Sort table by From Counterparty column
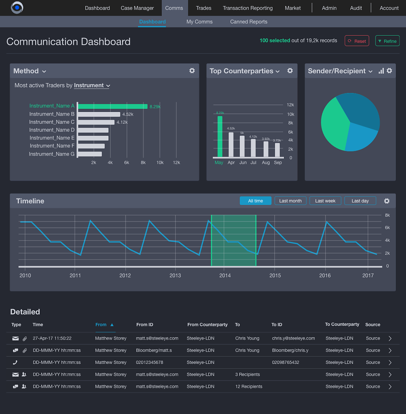Image resolution: width=406 pixels, height=414 pixels. 207,325
